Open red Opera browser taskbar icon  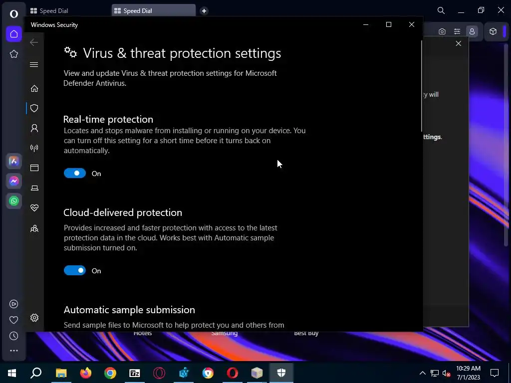pos(233,373)
